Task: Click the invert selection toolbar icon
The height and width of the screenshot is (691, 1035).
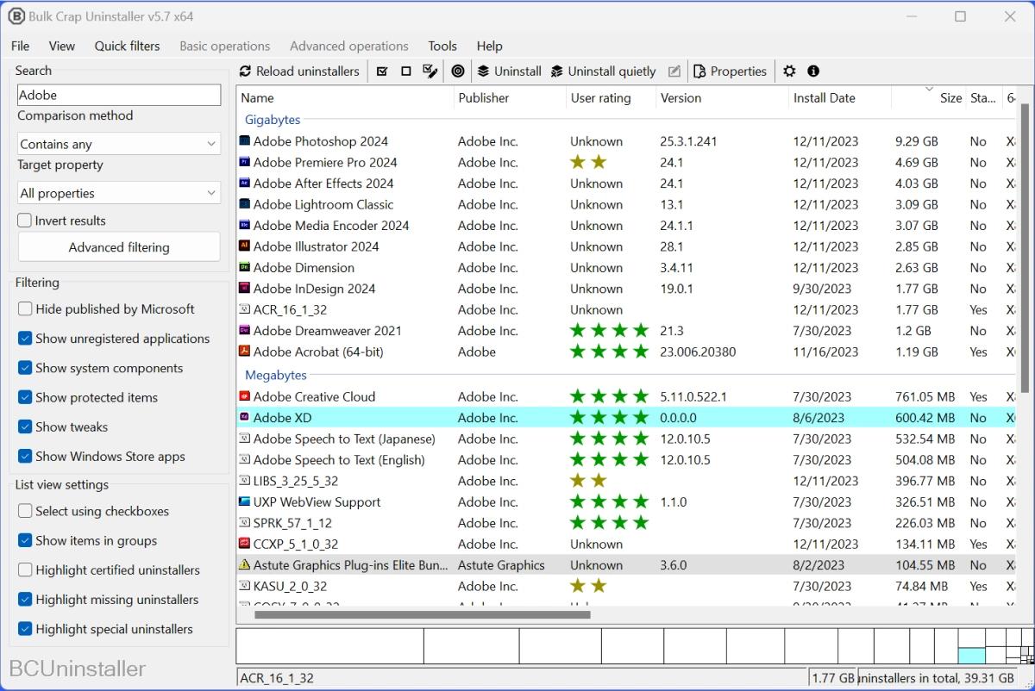Action: pyautogui.click(x=430, y=72)
